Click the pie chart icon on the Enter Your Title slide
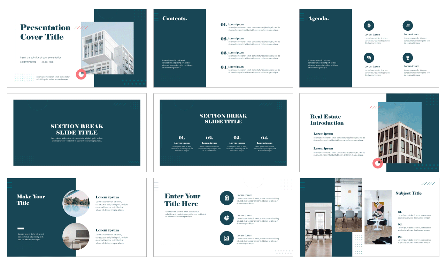 [x=227, y=218]
